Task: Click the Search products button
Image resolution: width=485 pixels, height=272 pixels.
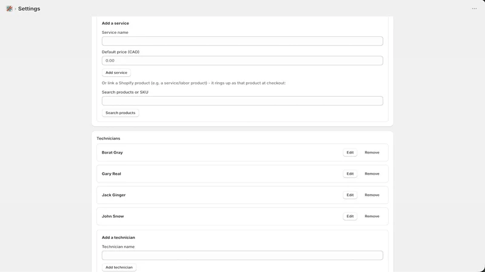Action: (x=120, y=113)
